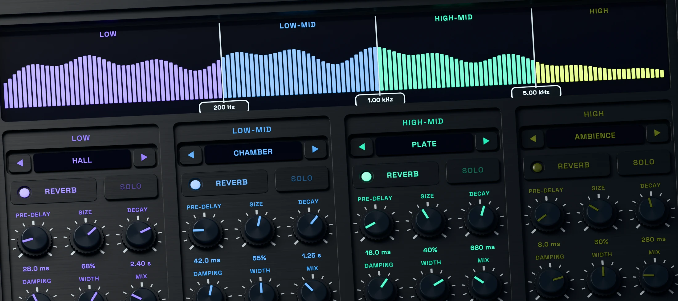This screenshot has width=678, height=301.
Task: Click the 200 Hz crossover handle
Action: [x=224, y=107]
